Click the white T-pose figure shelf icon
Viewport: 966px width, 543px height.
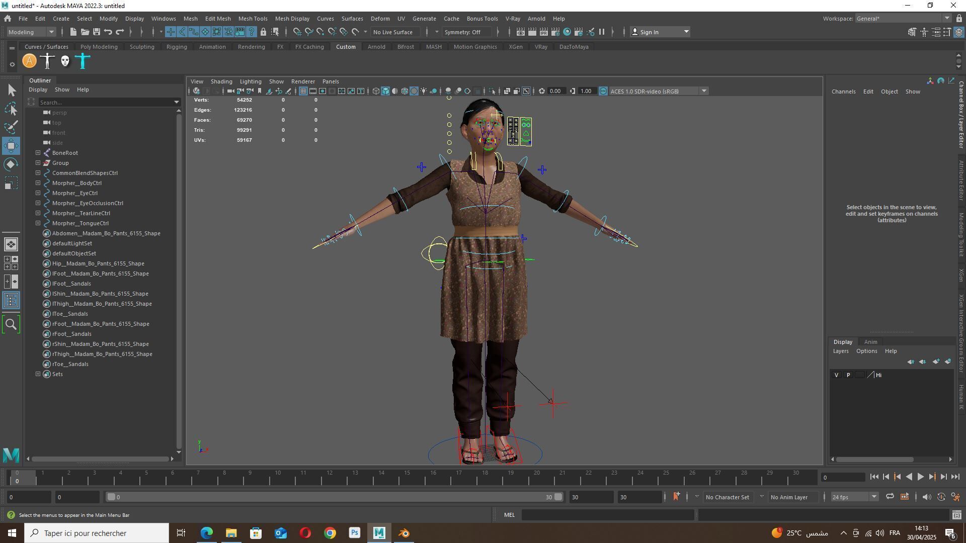click(47, 61)
